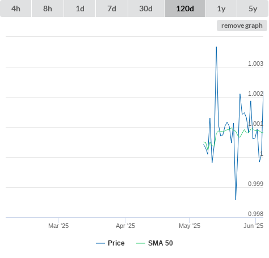Click the blue Price legend line marker

pyautogui.click(x=100, y=243)
